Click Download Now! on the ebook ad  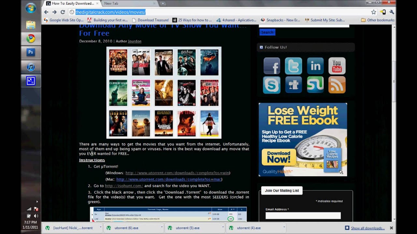click(x=279, y=157)
